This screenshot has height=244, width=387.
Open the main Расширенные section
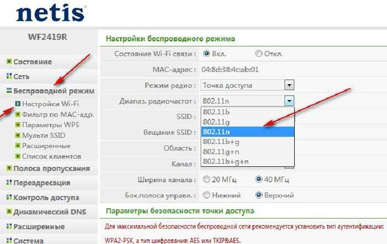point(39,226)
